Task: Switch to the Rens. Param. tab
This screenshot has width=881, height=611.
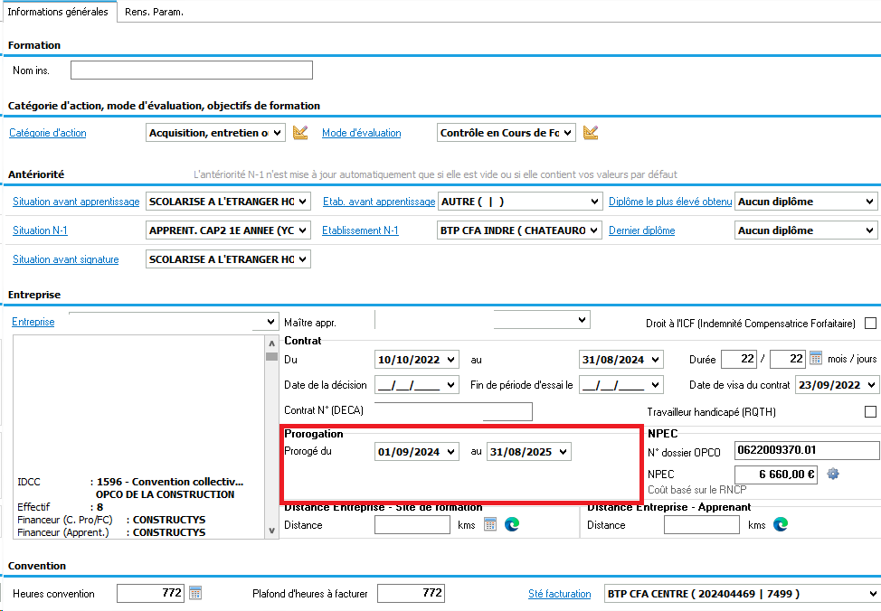Action: (154, 12)
